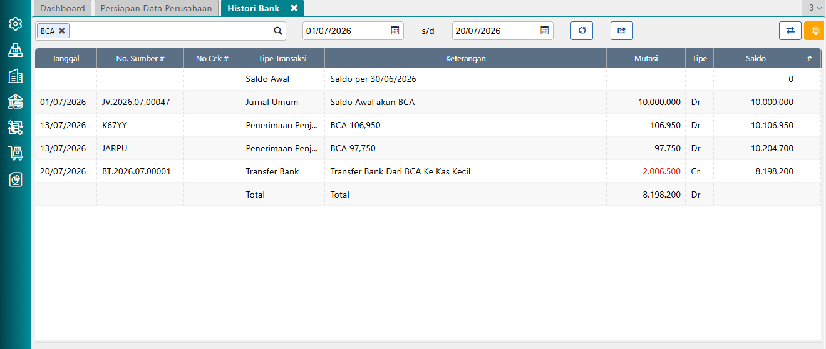Click the Saldo column header
Viewport: 826px width, 349px height.
(756, 58)
